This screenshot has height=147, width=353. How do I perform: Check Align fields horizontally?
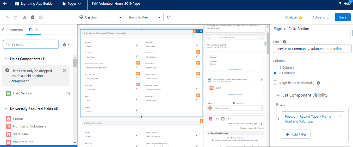point(275,83)
